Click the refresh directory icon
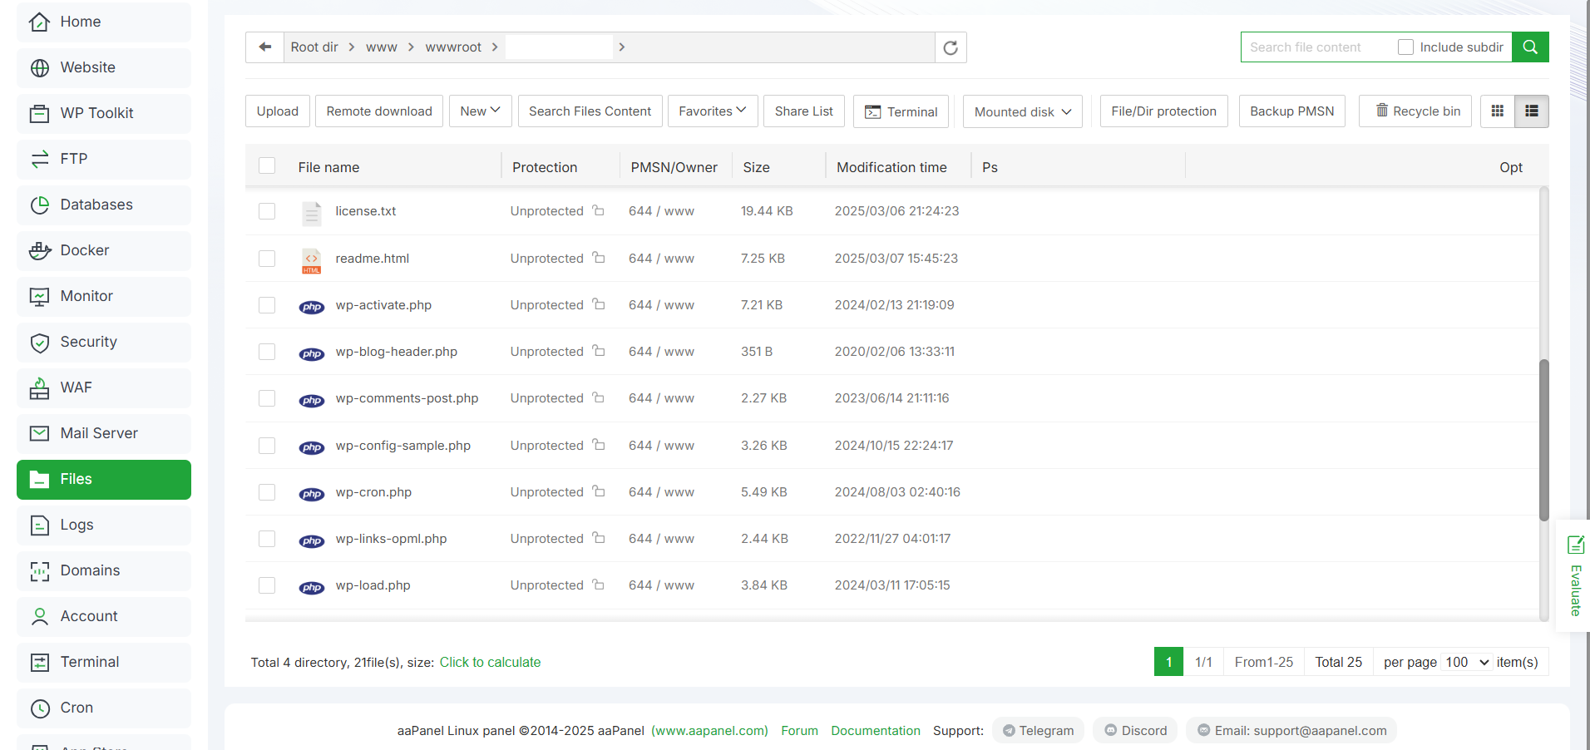 pyautogui.click(x=951, y=47)
